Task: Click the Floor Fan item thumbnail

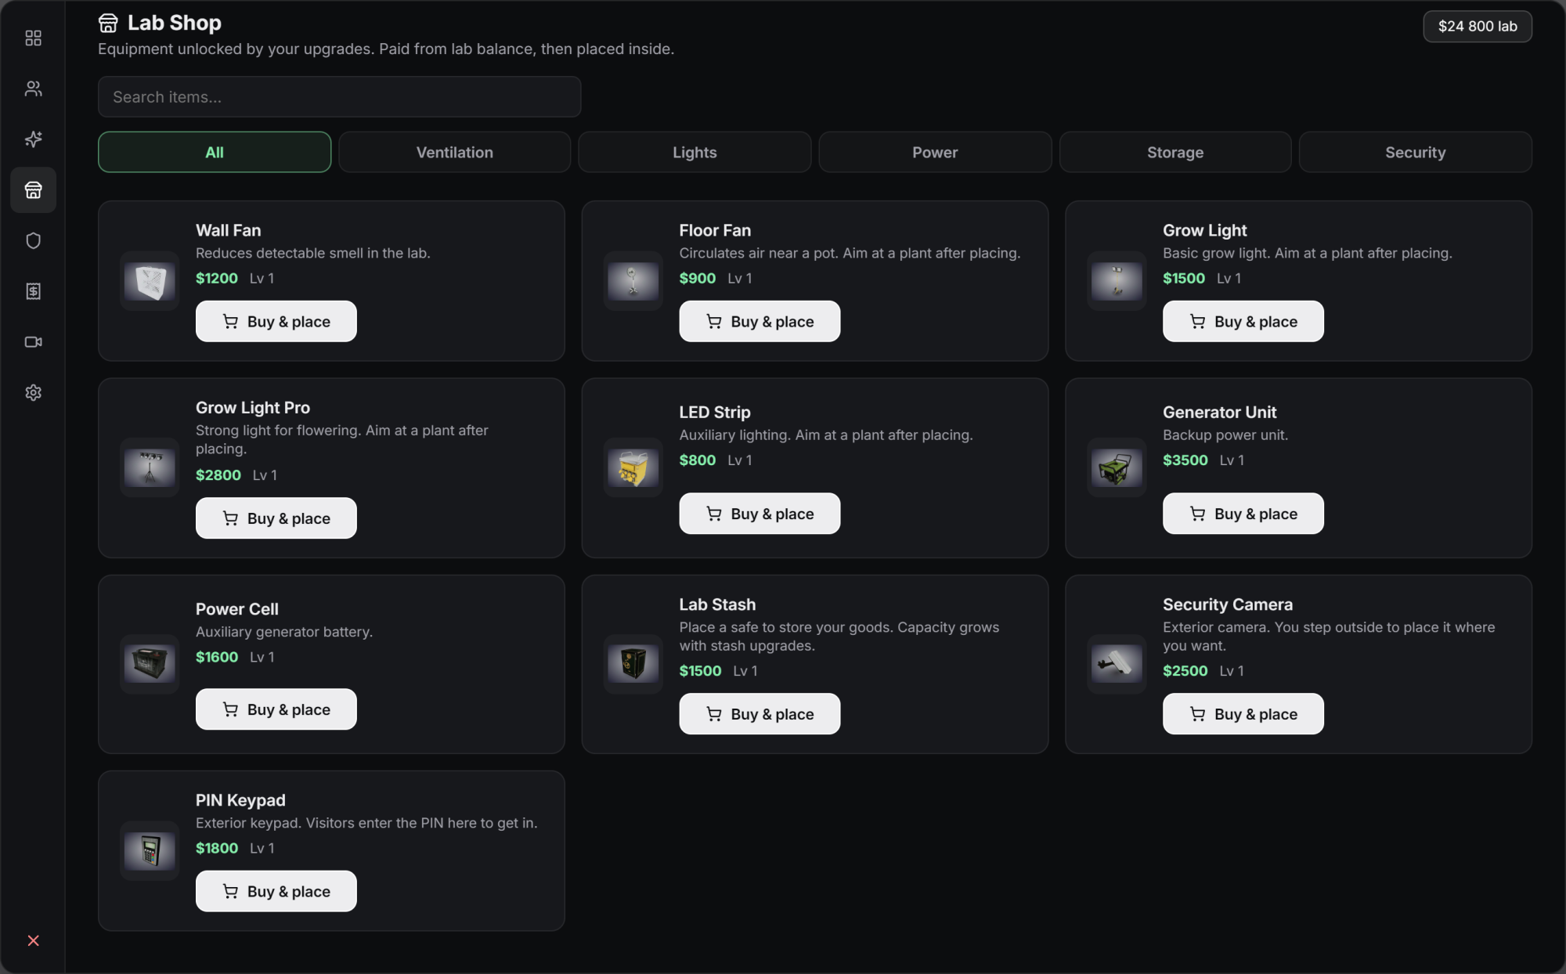Action: pyautogui.click(x=633, y=281)
